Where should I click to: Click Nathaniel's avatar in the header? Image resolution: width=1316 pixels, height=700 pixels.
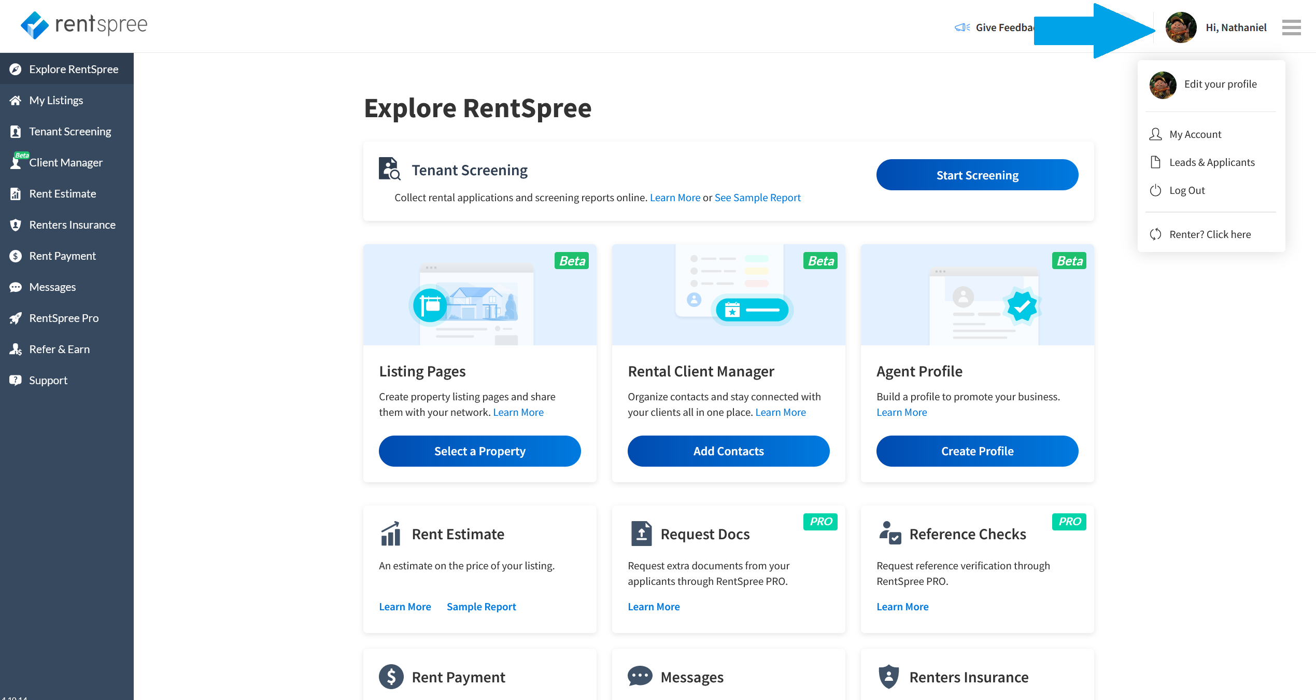1181,27
